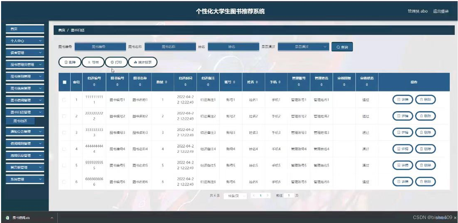Click the 详情 button on row 2
This screenshot has height=223, width=458.
[402, 116]
